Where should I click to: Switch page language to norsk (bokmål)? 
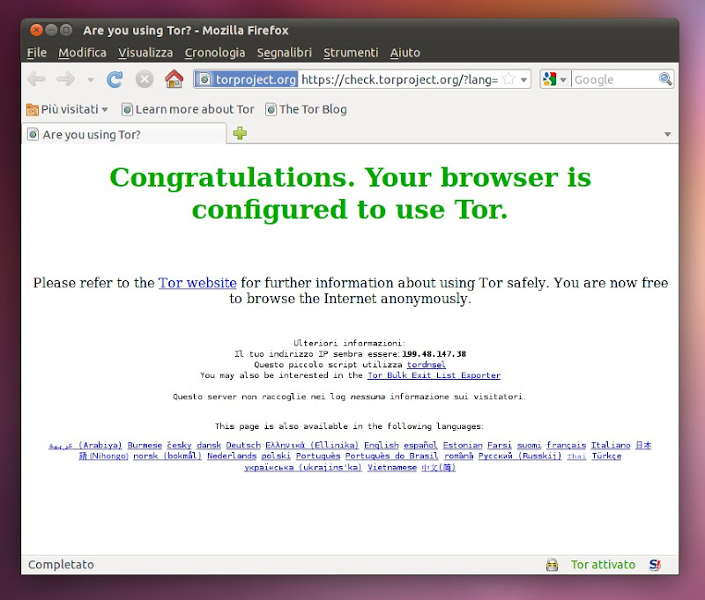167,456
